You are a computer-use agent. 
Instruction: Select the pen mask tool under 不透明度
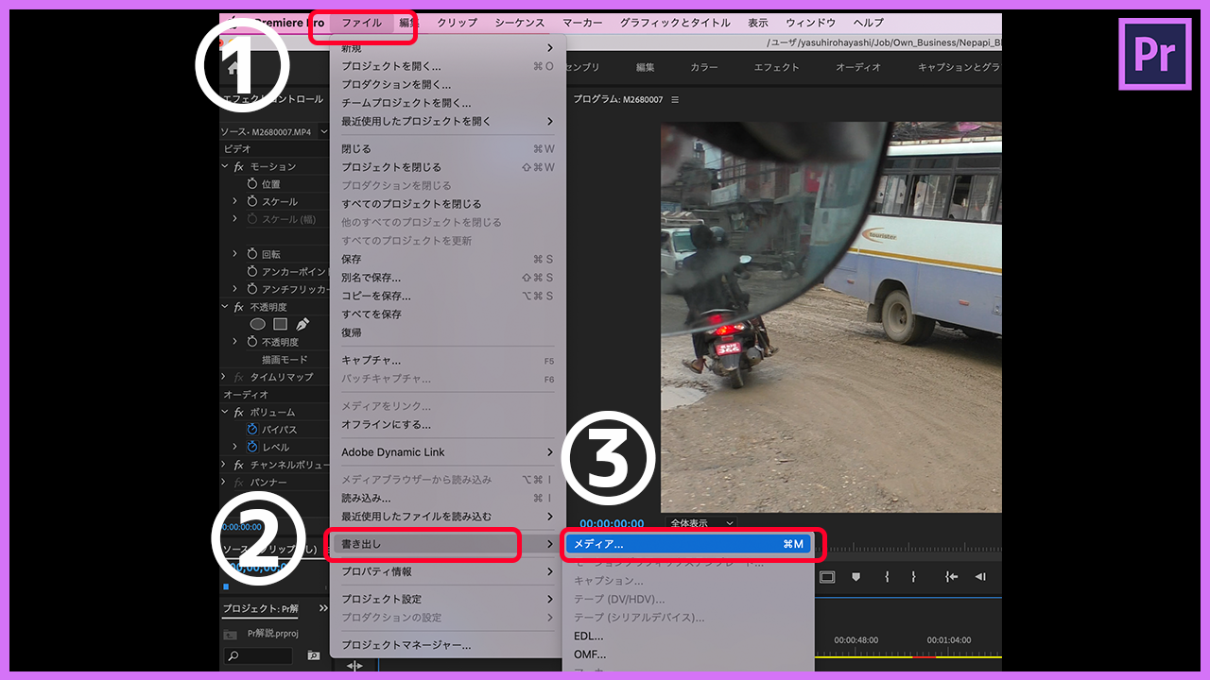click(x=302, y=324)
